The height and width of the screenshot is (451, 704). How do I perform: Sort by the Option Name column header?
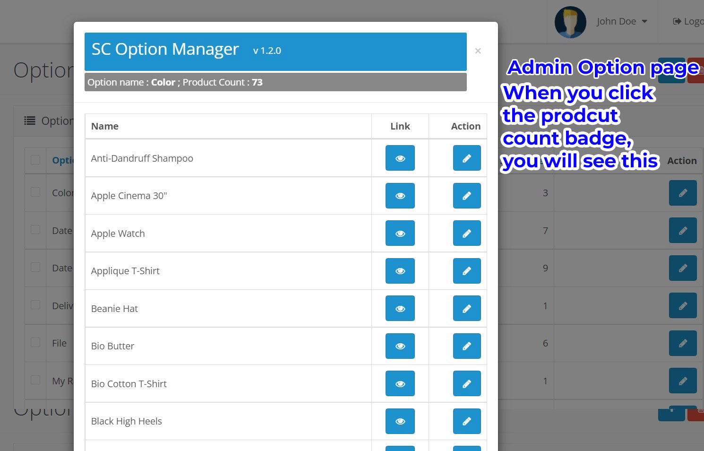[x=63, y=160]
